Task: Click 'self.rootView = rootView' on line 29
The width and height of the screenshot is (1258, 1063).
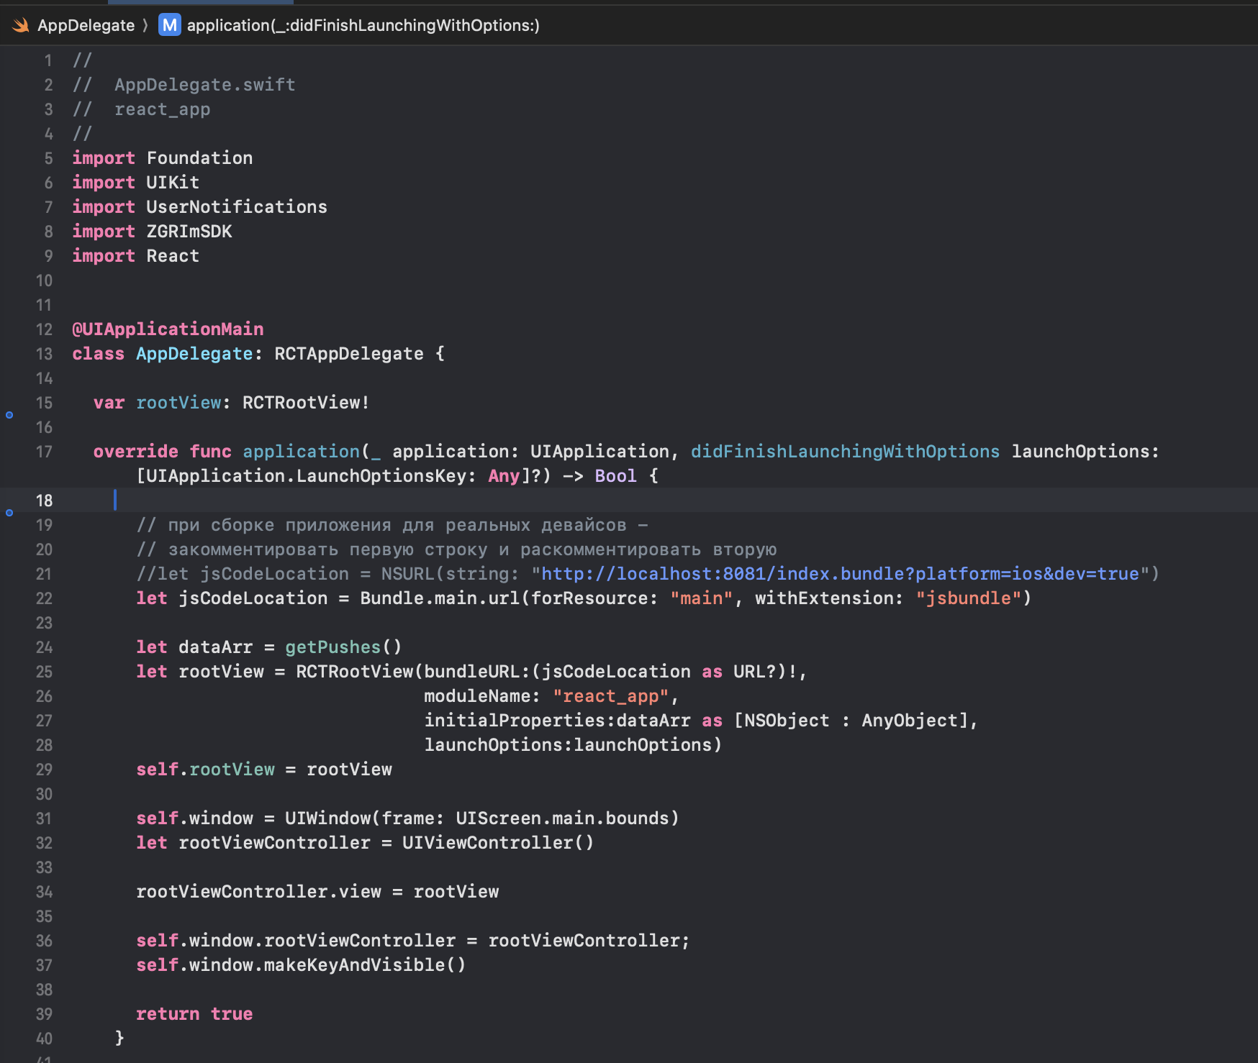Action: [264, 770]
